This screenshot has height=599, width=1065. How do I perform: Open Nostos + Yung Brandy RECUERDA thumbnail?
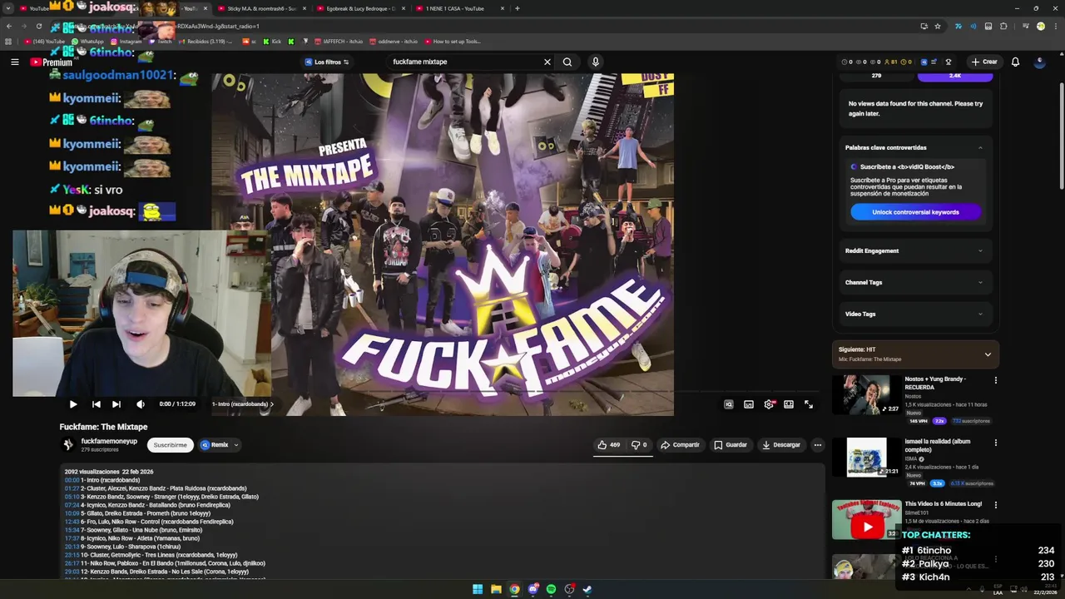point(866,394)
